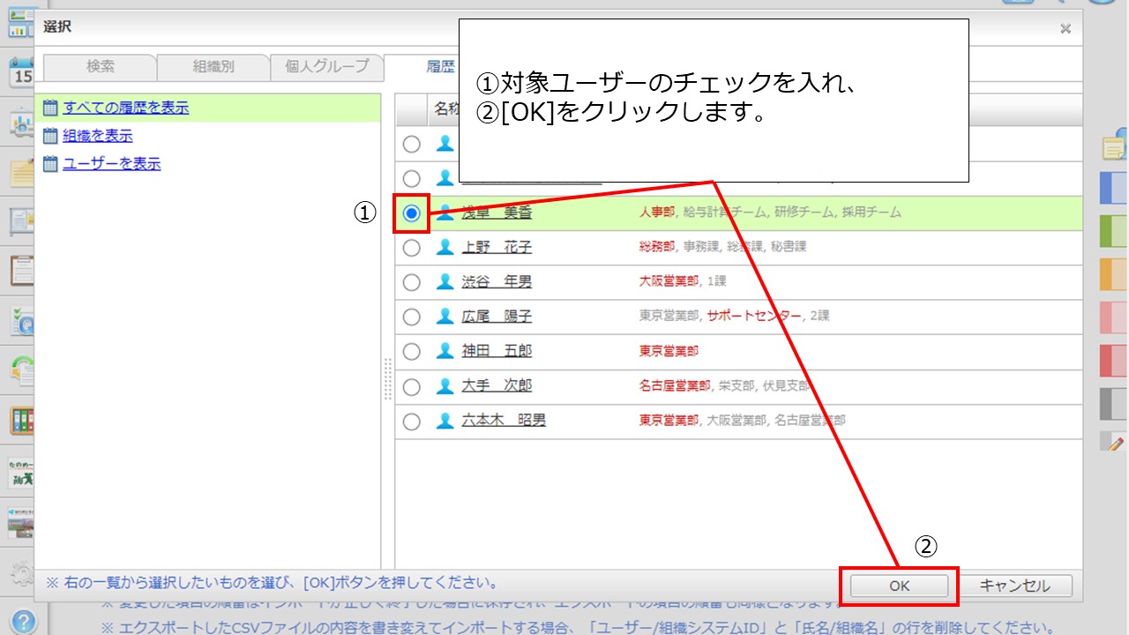Click the user icon beside 上野 花子

pyautogui.click(x=445, y=247)
